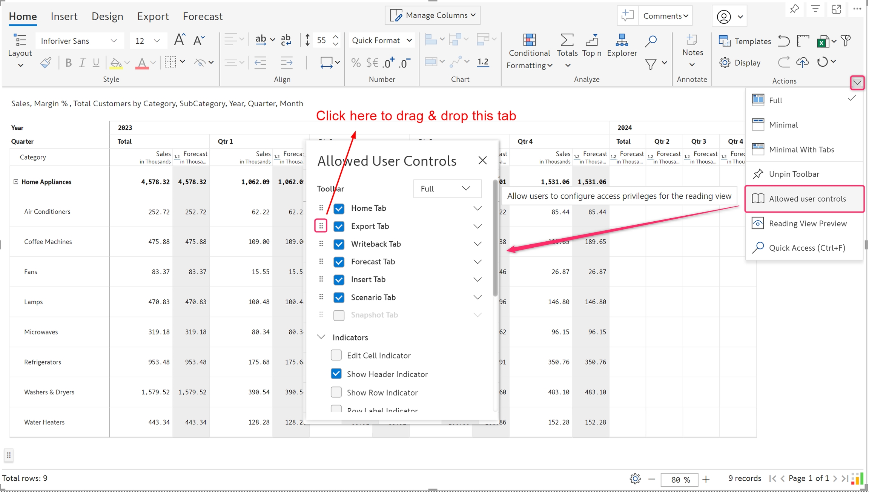Open the Comments button

(665, 16)
